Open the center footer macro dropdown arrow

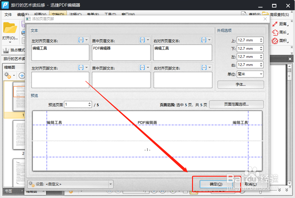click(148, 67)
